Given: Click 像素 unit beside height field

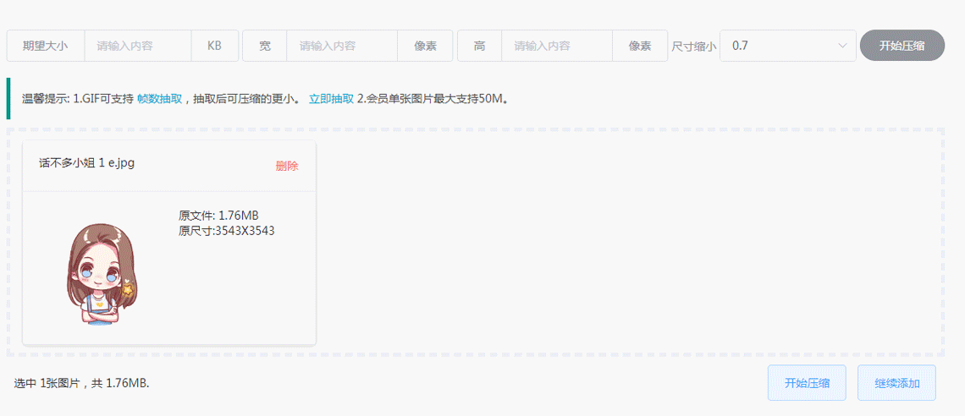Looking at the screenshot, I should coord(640,46).
